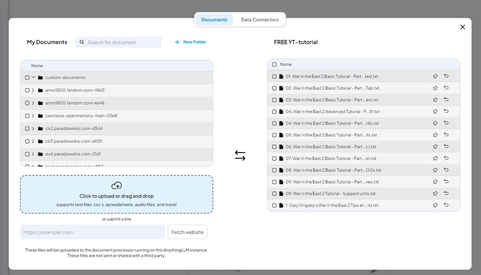Remove the 08 Basic Tutorial file from workspace
Viewport: 481px width, 275px height.
(446, 170)
